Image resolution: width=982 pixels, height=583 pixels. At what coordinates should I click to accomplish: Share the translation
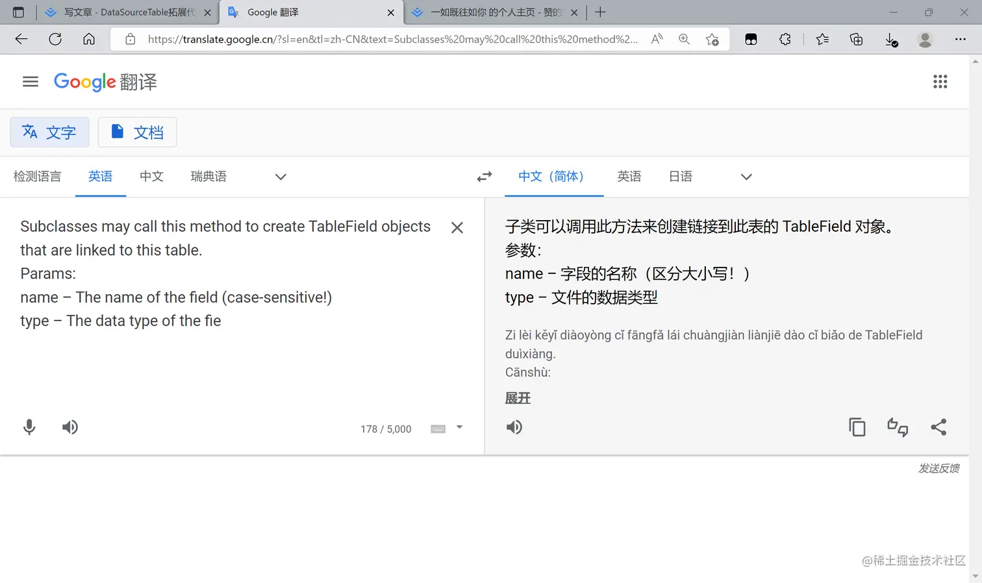click(938, 427)
